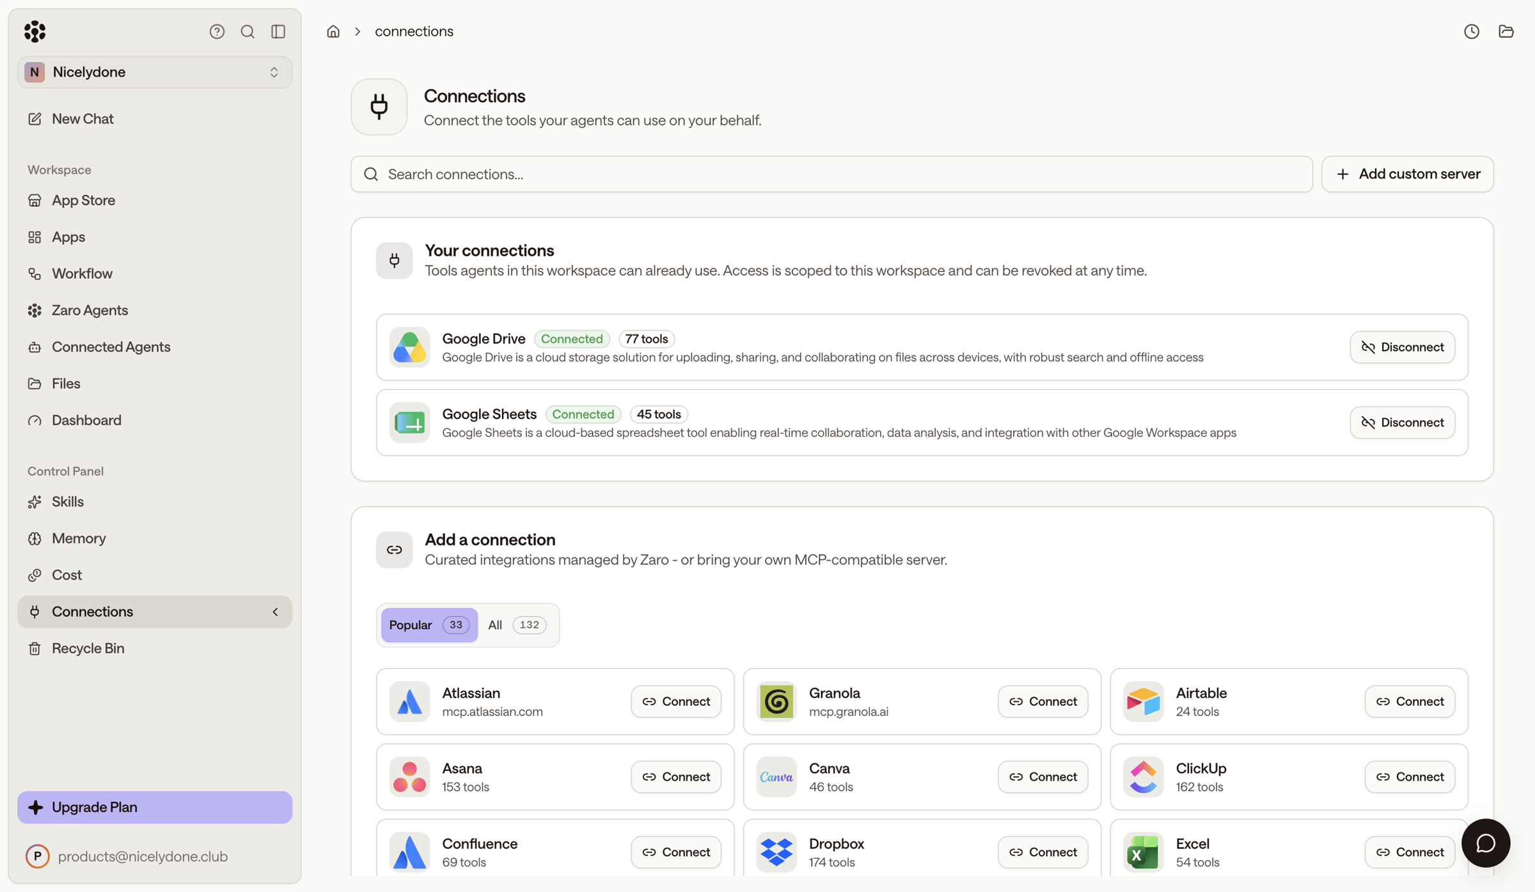Click the Nicelydone workspace avatar
This screenshot has width=1535, height=892.
[35, 72]
